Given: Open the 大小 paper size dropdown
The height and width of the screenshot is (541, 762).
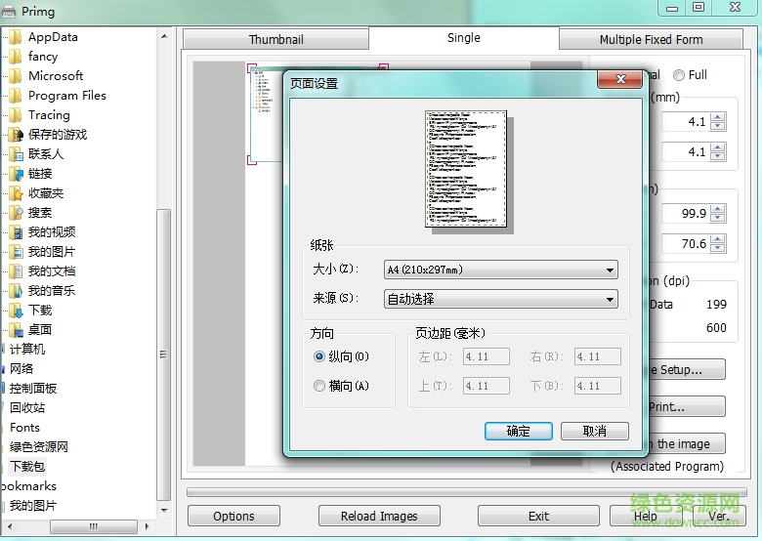Looking at the screenshot, I should tap(500, 270).
